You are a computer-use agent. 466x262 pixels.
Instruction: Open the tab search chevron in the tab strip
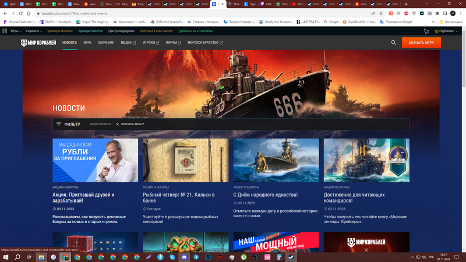427,4
